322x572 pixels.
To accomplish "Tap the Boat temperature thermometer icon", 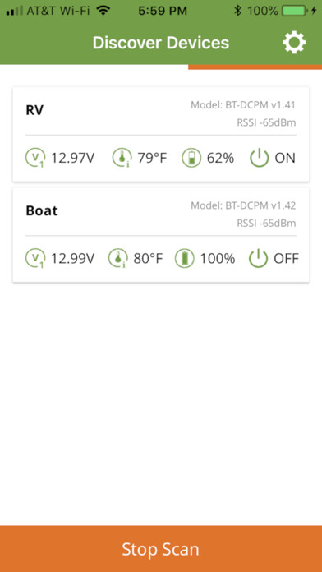I will coord(118,259).
